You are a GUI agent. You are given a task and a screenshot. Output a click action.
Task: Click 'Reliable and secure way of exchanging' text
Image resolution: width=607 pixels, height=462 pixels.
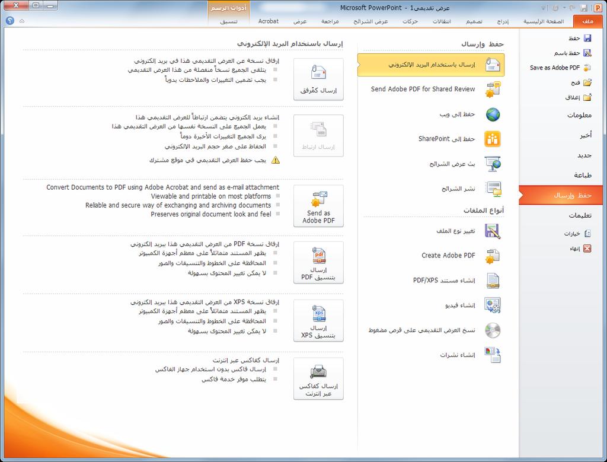[x=178, y=205]
